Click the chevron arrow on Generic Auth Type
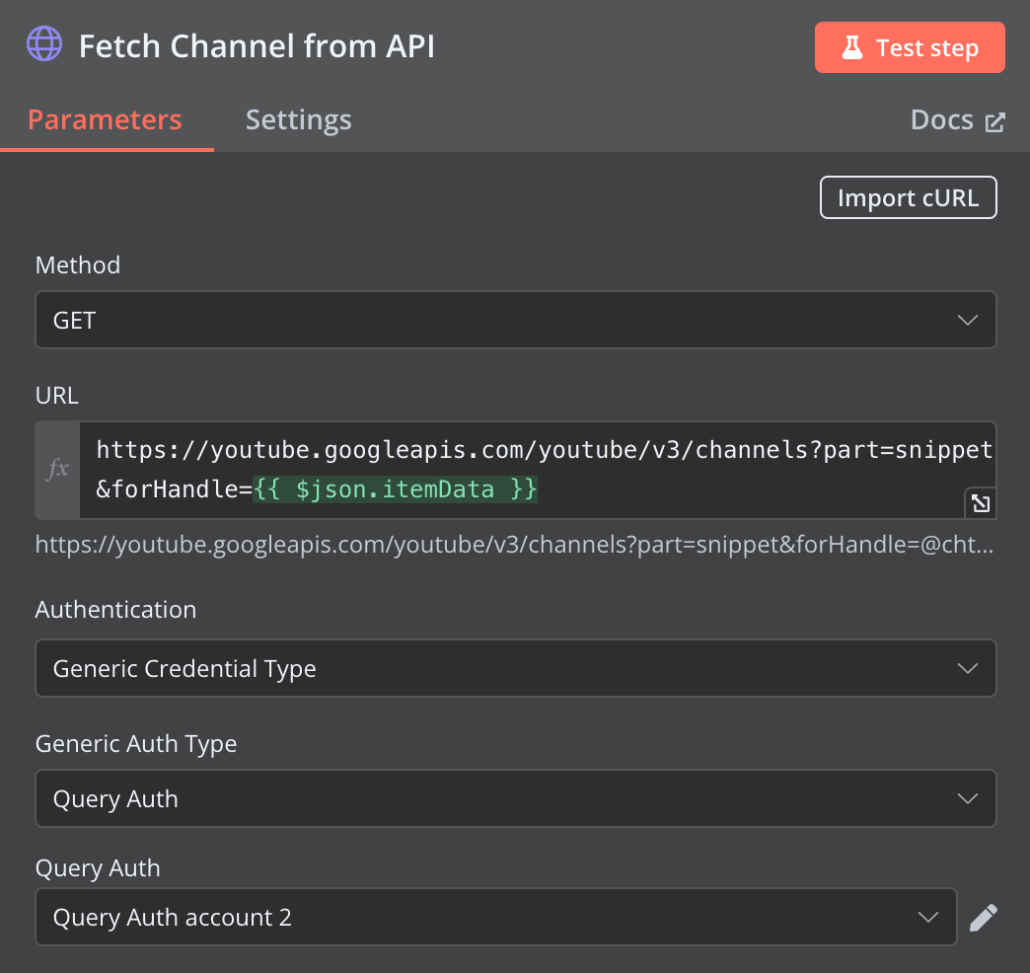The height and width of the screenshot is (973, 1030). click(x=967, y=798)
